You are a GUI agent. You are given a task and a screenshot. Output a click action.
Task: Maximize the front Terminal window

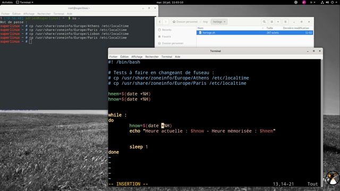pyautogui.click(x=313, y=51)
